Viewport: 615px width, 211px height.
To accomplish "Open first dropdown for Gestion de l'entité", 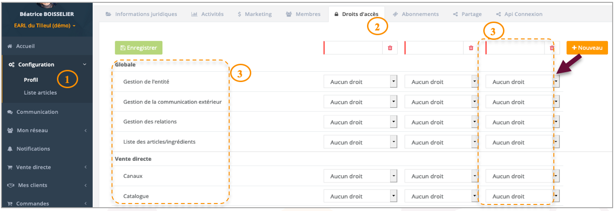I will [x=360, y=82].
